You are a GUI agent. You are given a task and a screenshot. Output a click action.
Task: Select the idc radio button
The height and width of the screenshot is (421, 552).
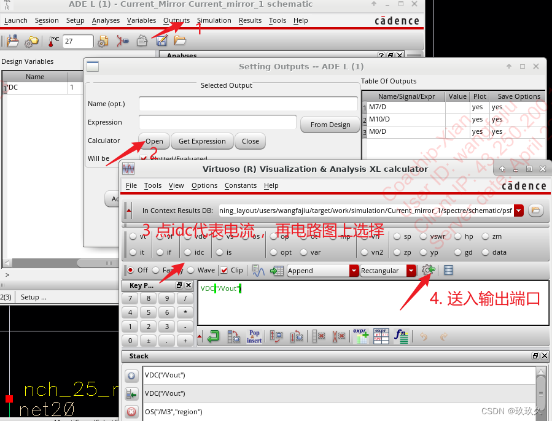tap(188, 252)
